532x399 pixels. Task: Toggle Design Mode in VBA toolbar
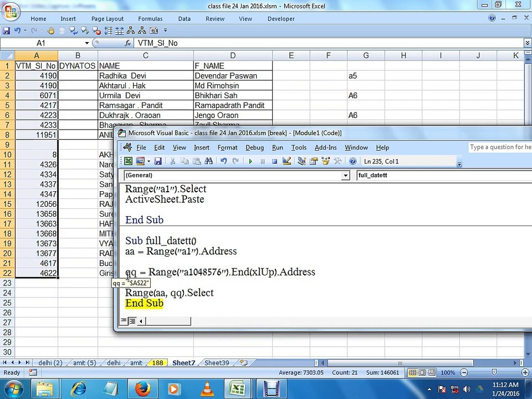[x=287, y=161]
